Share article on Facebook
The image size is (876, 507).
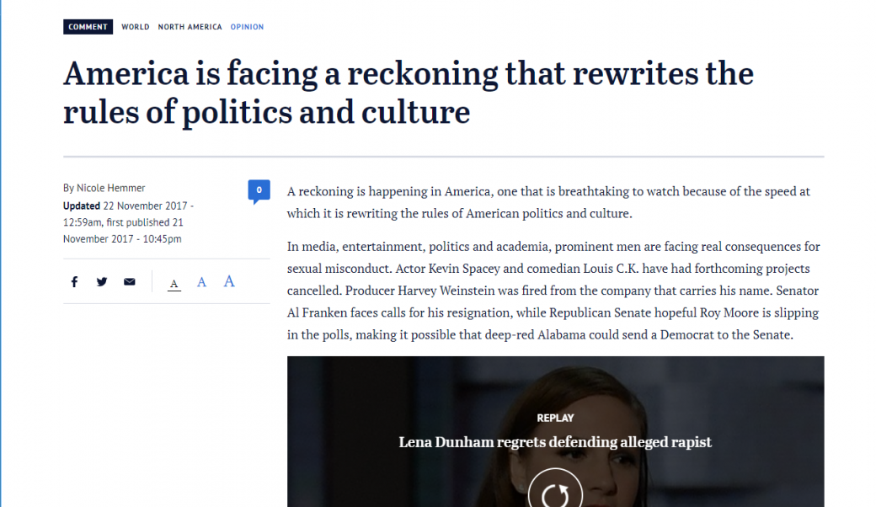(74, 282)
